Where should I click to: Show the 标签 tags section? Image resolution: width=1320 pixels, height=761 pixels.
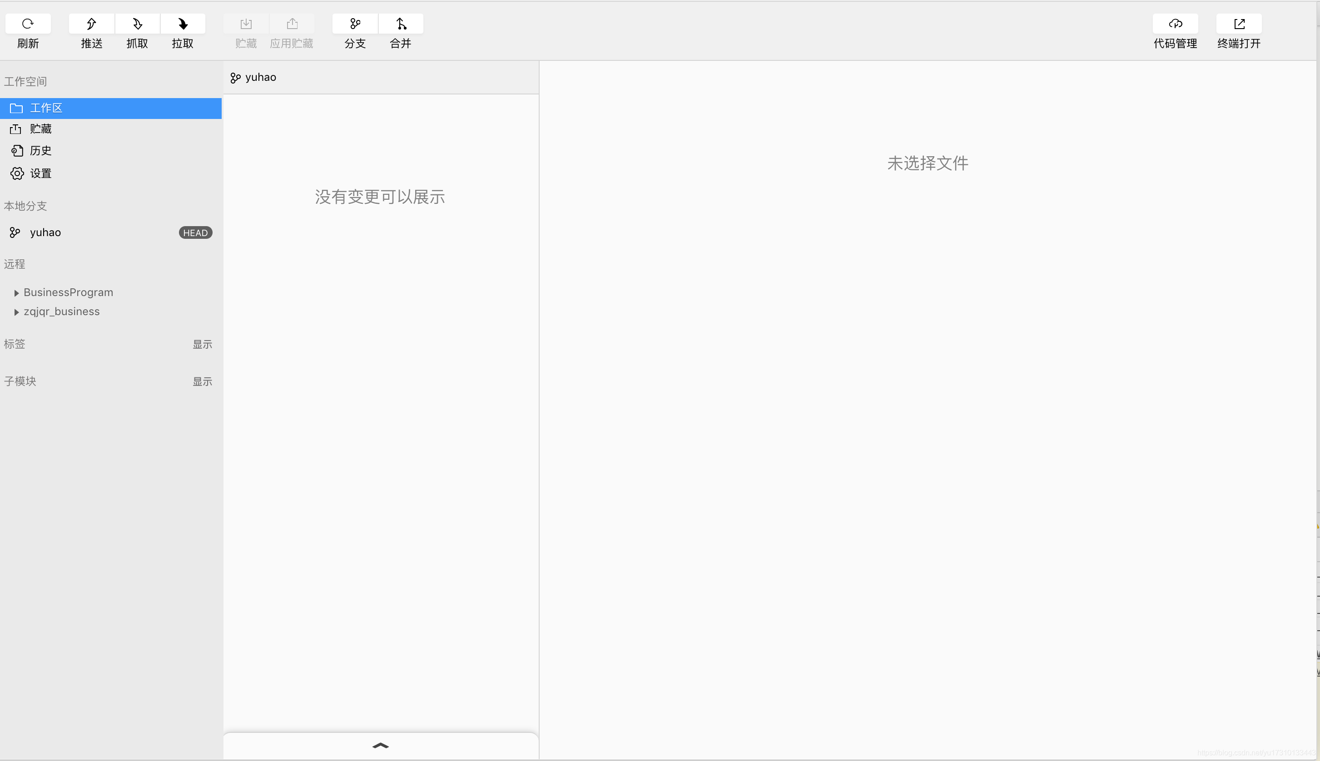(202, 344)
